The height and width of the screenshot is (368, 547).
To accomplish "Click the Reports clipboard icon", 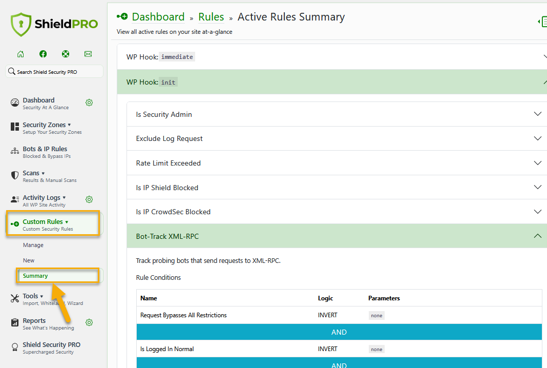I will click(x=15, y=322).
